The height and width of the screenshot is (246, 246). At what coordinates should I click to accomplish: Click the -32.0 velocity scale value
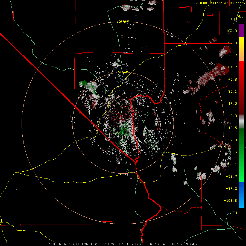point(232,140)
